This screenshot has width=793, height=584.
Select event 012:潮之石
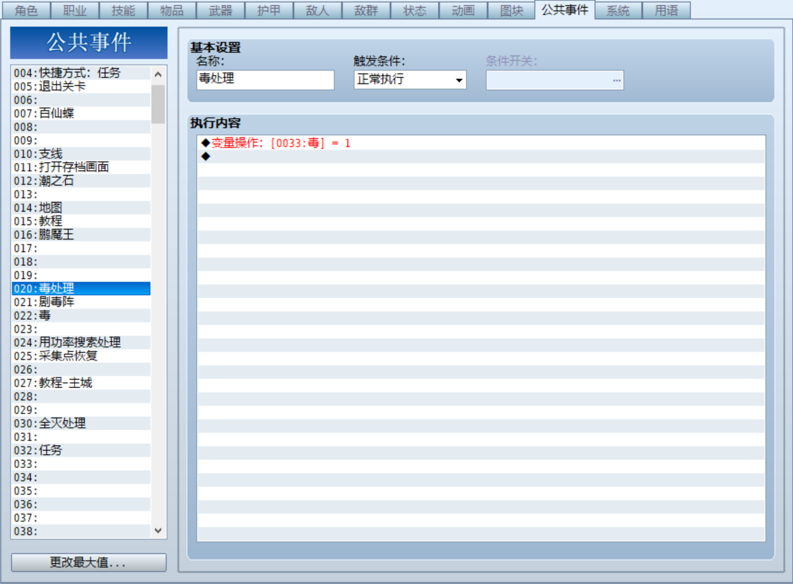(81, 181)
